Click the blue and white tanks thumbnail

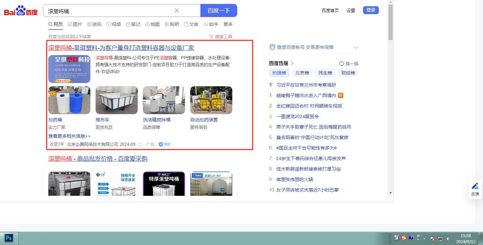pos(69,100)
